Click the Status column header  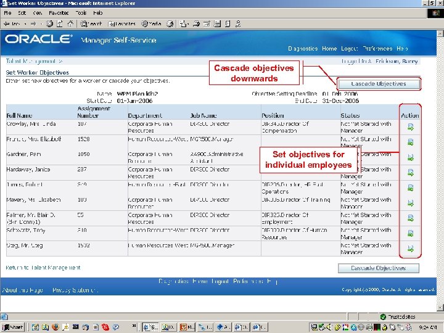(350, 115)
